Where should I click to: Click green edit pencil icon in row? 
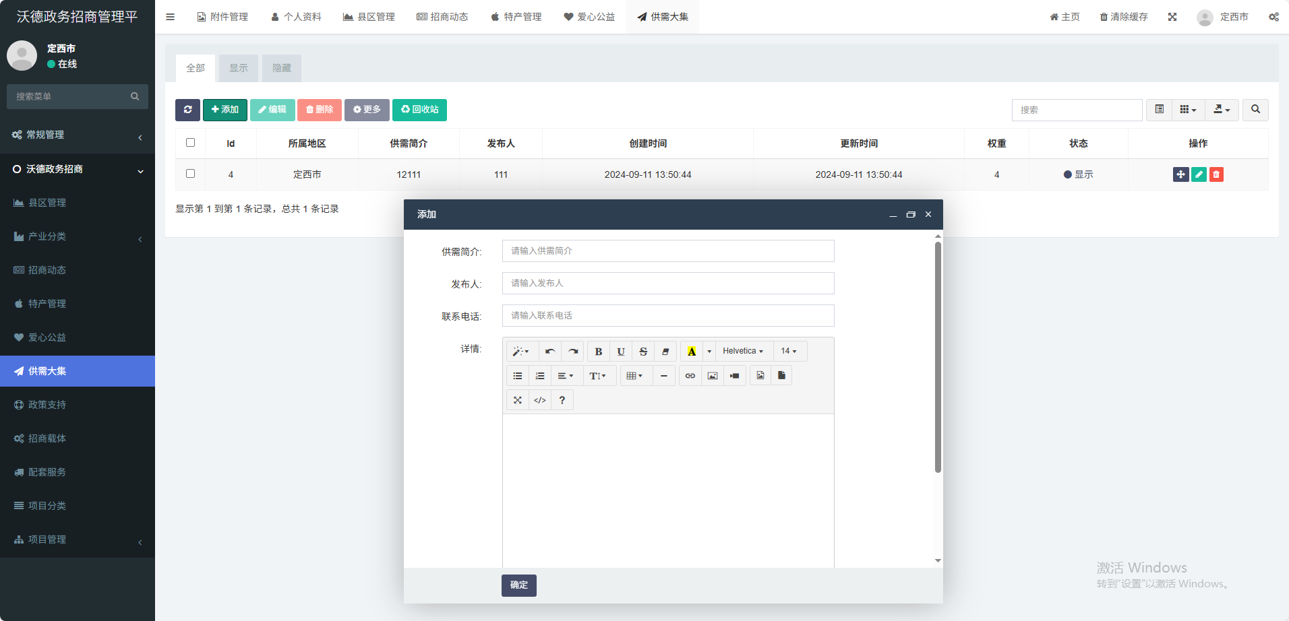pyautogui.click(x=1199, y=174)
